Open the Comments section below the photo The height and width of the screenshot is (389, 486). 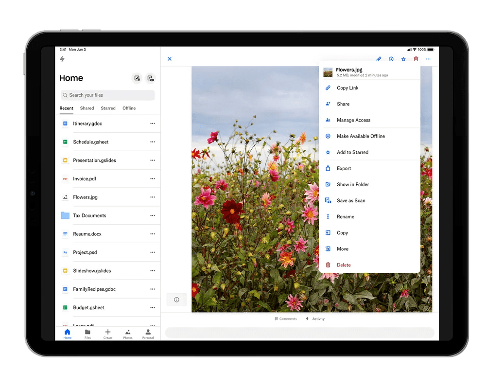(286, 319)
